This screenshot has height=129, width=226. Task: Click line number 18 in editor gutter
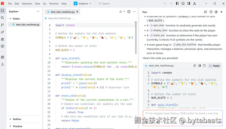pyautogui.click(x=49, y=96)
